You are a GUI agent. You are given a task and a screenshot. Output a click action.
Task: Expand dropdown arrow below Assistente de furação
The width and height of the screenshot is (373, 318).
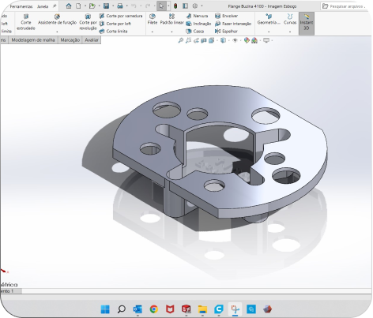[57, 32]
